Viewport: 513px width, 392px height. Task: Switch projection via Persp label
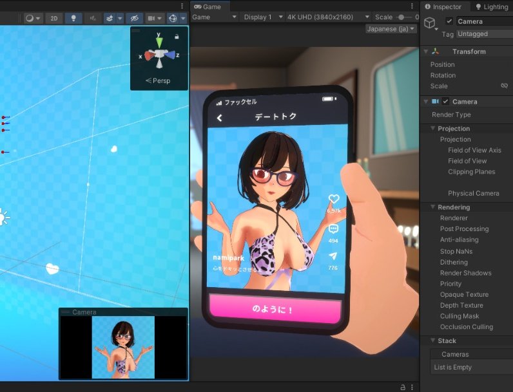point(158,80)
